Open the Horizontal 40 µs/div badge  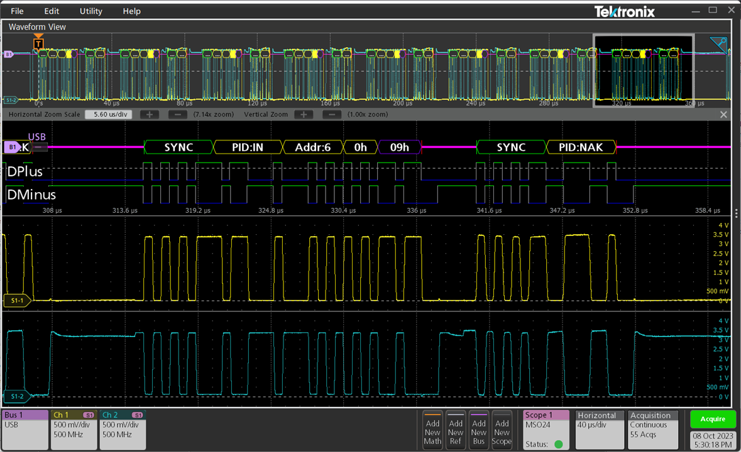tap(599, 430)
